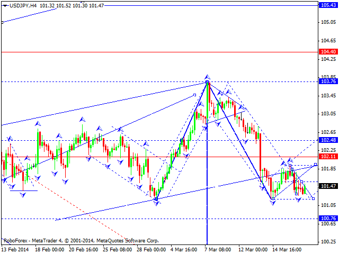Select the current price 101.47 label
339x254 pixels.
click(x=327, y=186)
